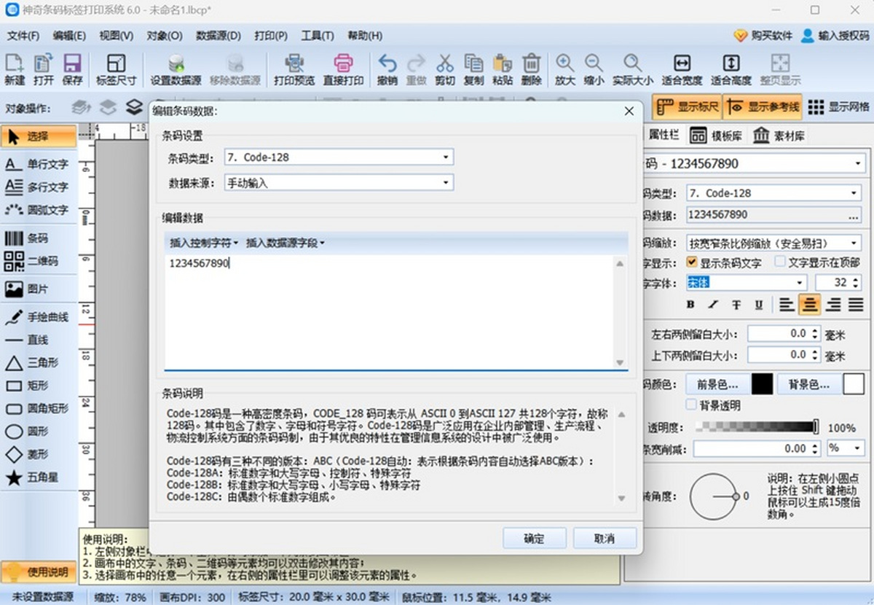Viewport: 874px width, 605px height.
Task: Click the barcode data text area
Action: point(390,313)
